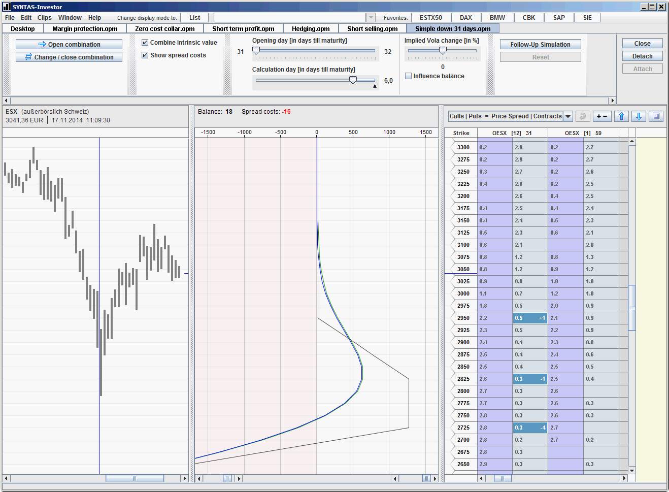Click the Detach button

(643, 56)
